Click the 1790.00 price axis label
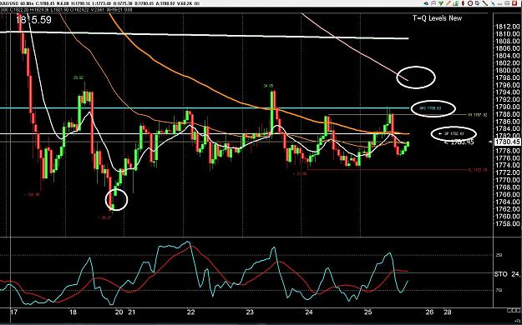Image resolution: width=522 pixels, height=325 pixels. [x=508, y=107]
